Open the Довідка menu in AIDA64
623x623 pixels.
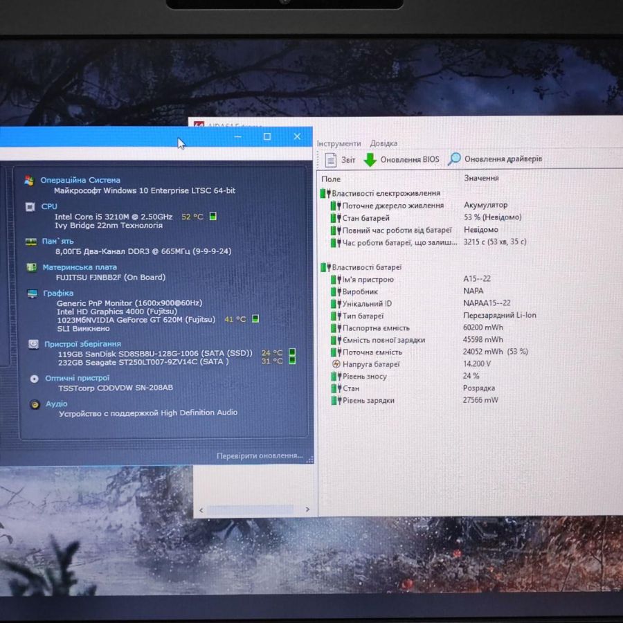(383, 143)
